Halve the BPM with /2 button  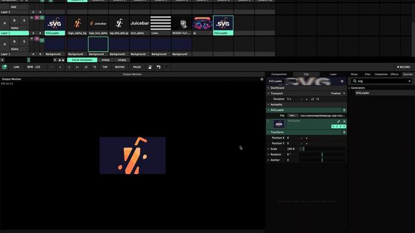[x=86, y=67]
